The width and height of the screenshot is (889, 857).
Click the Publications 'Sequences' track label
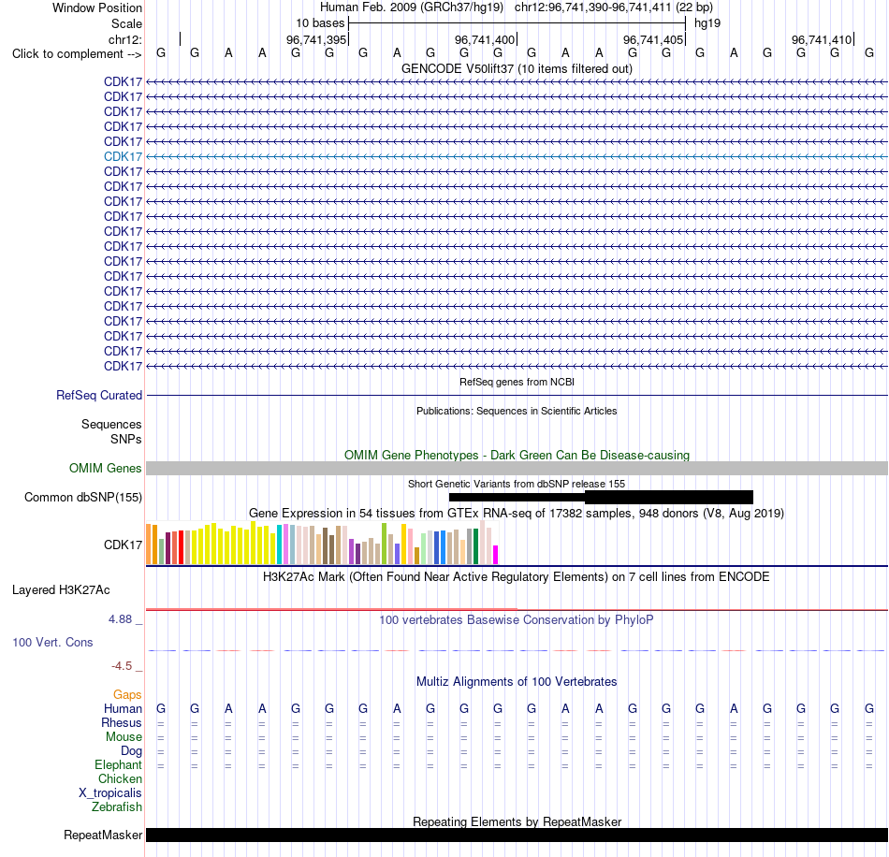pos(111,424)
